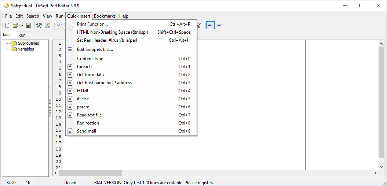
Task: Insert the Get form data snippet
Action: click(131, 75)
